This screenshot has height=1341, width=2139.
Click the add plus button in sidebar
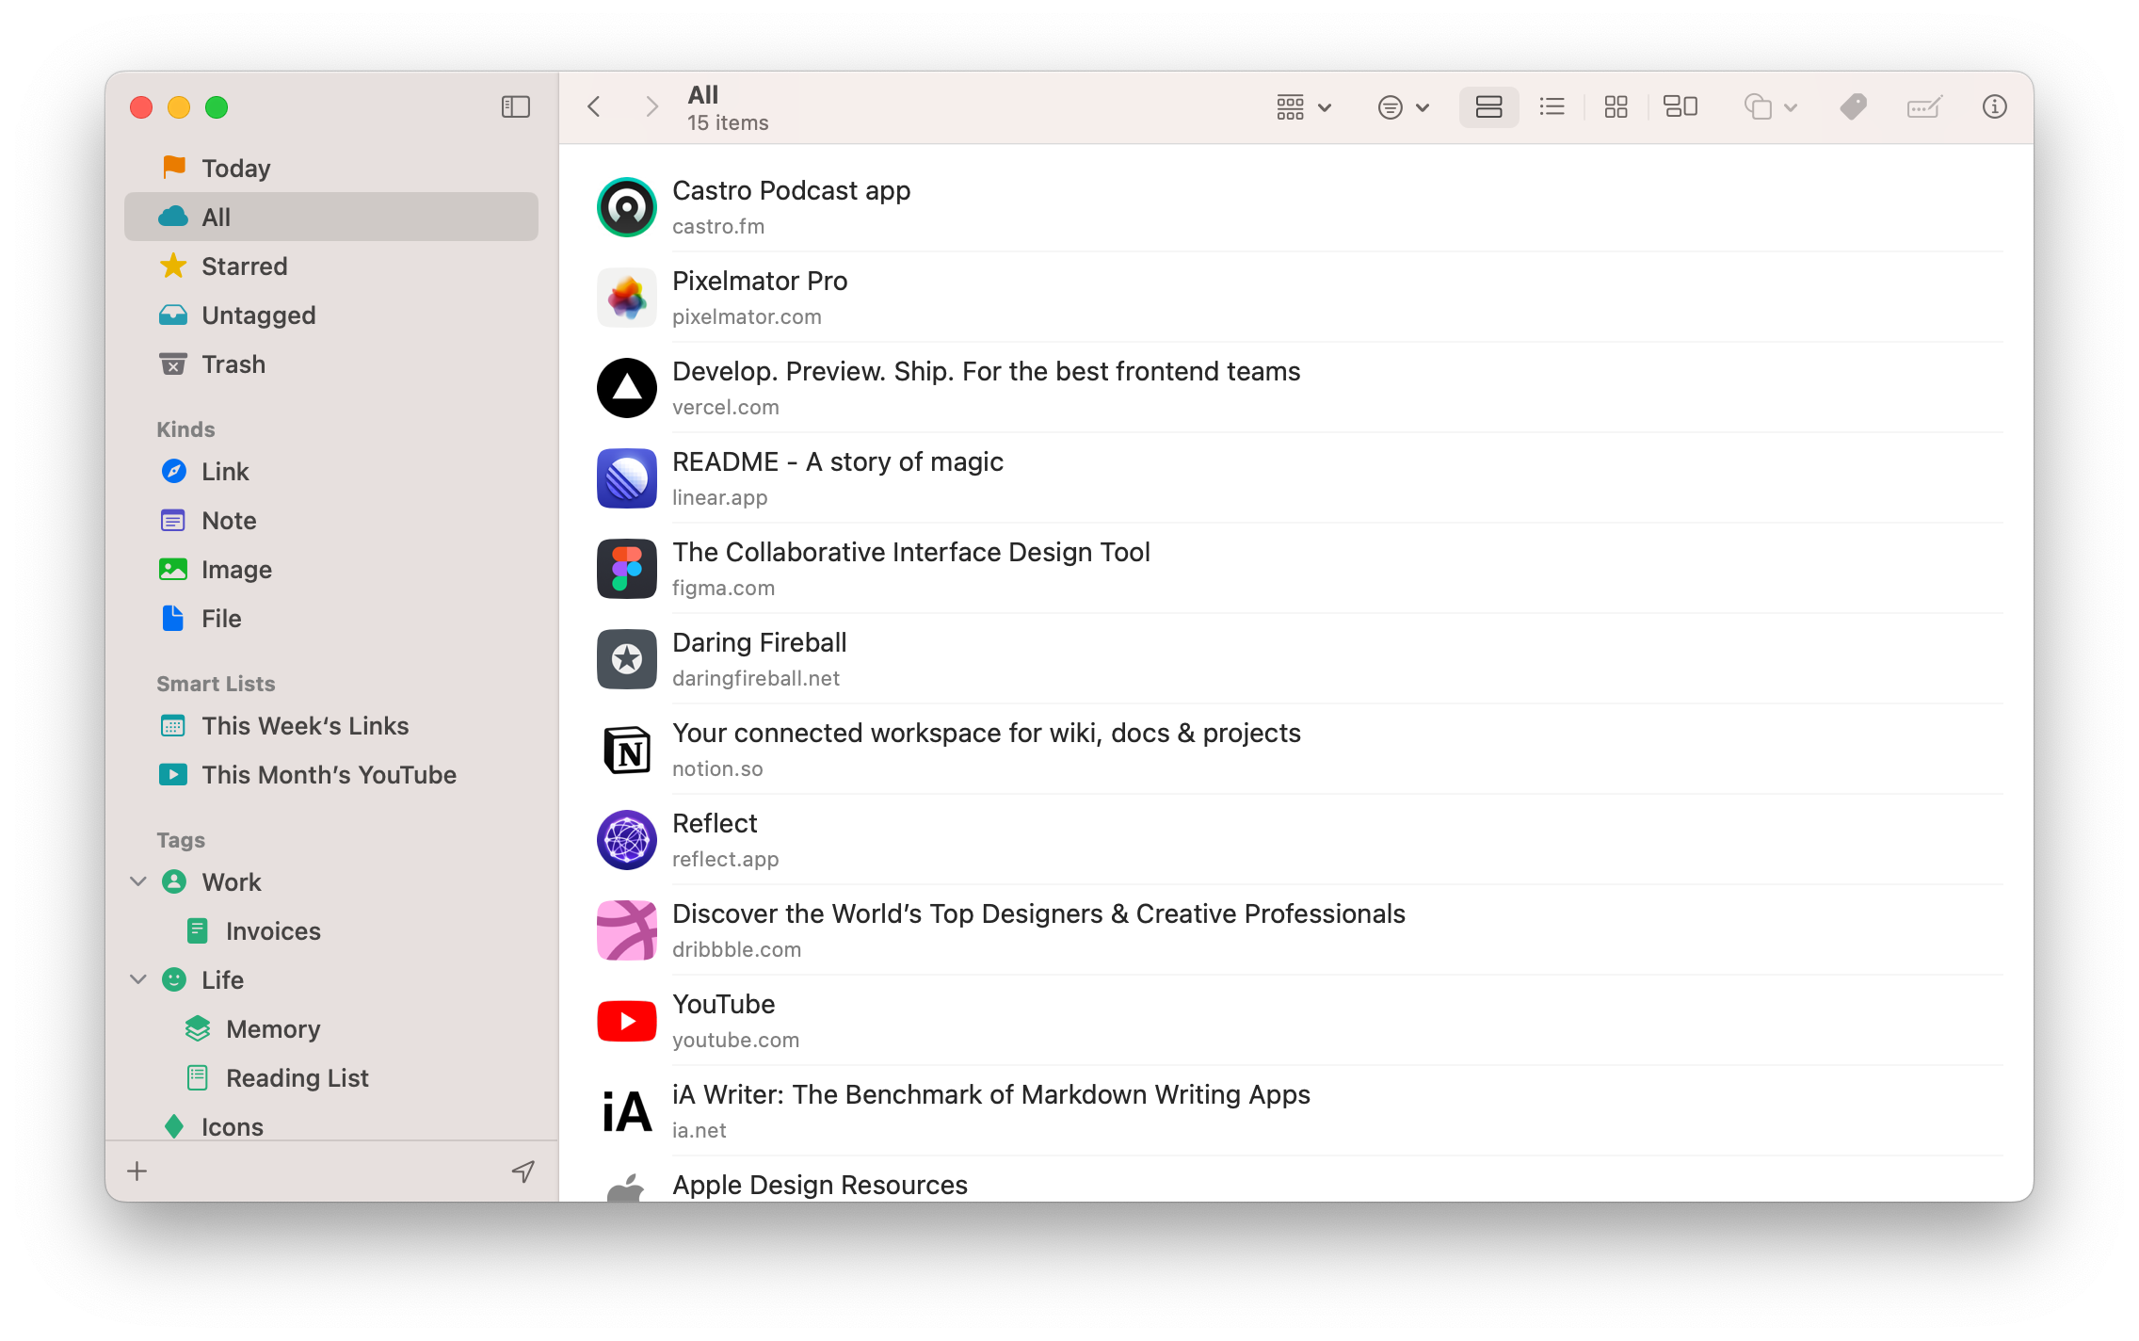click(137, 1171)
